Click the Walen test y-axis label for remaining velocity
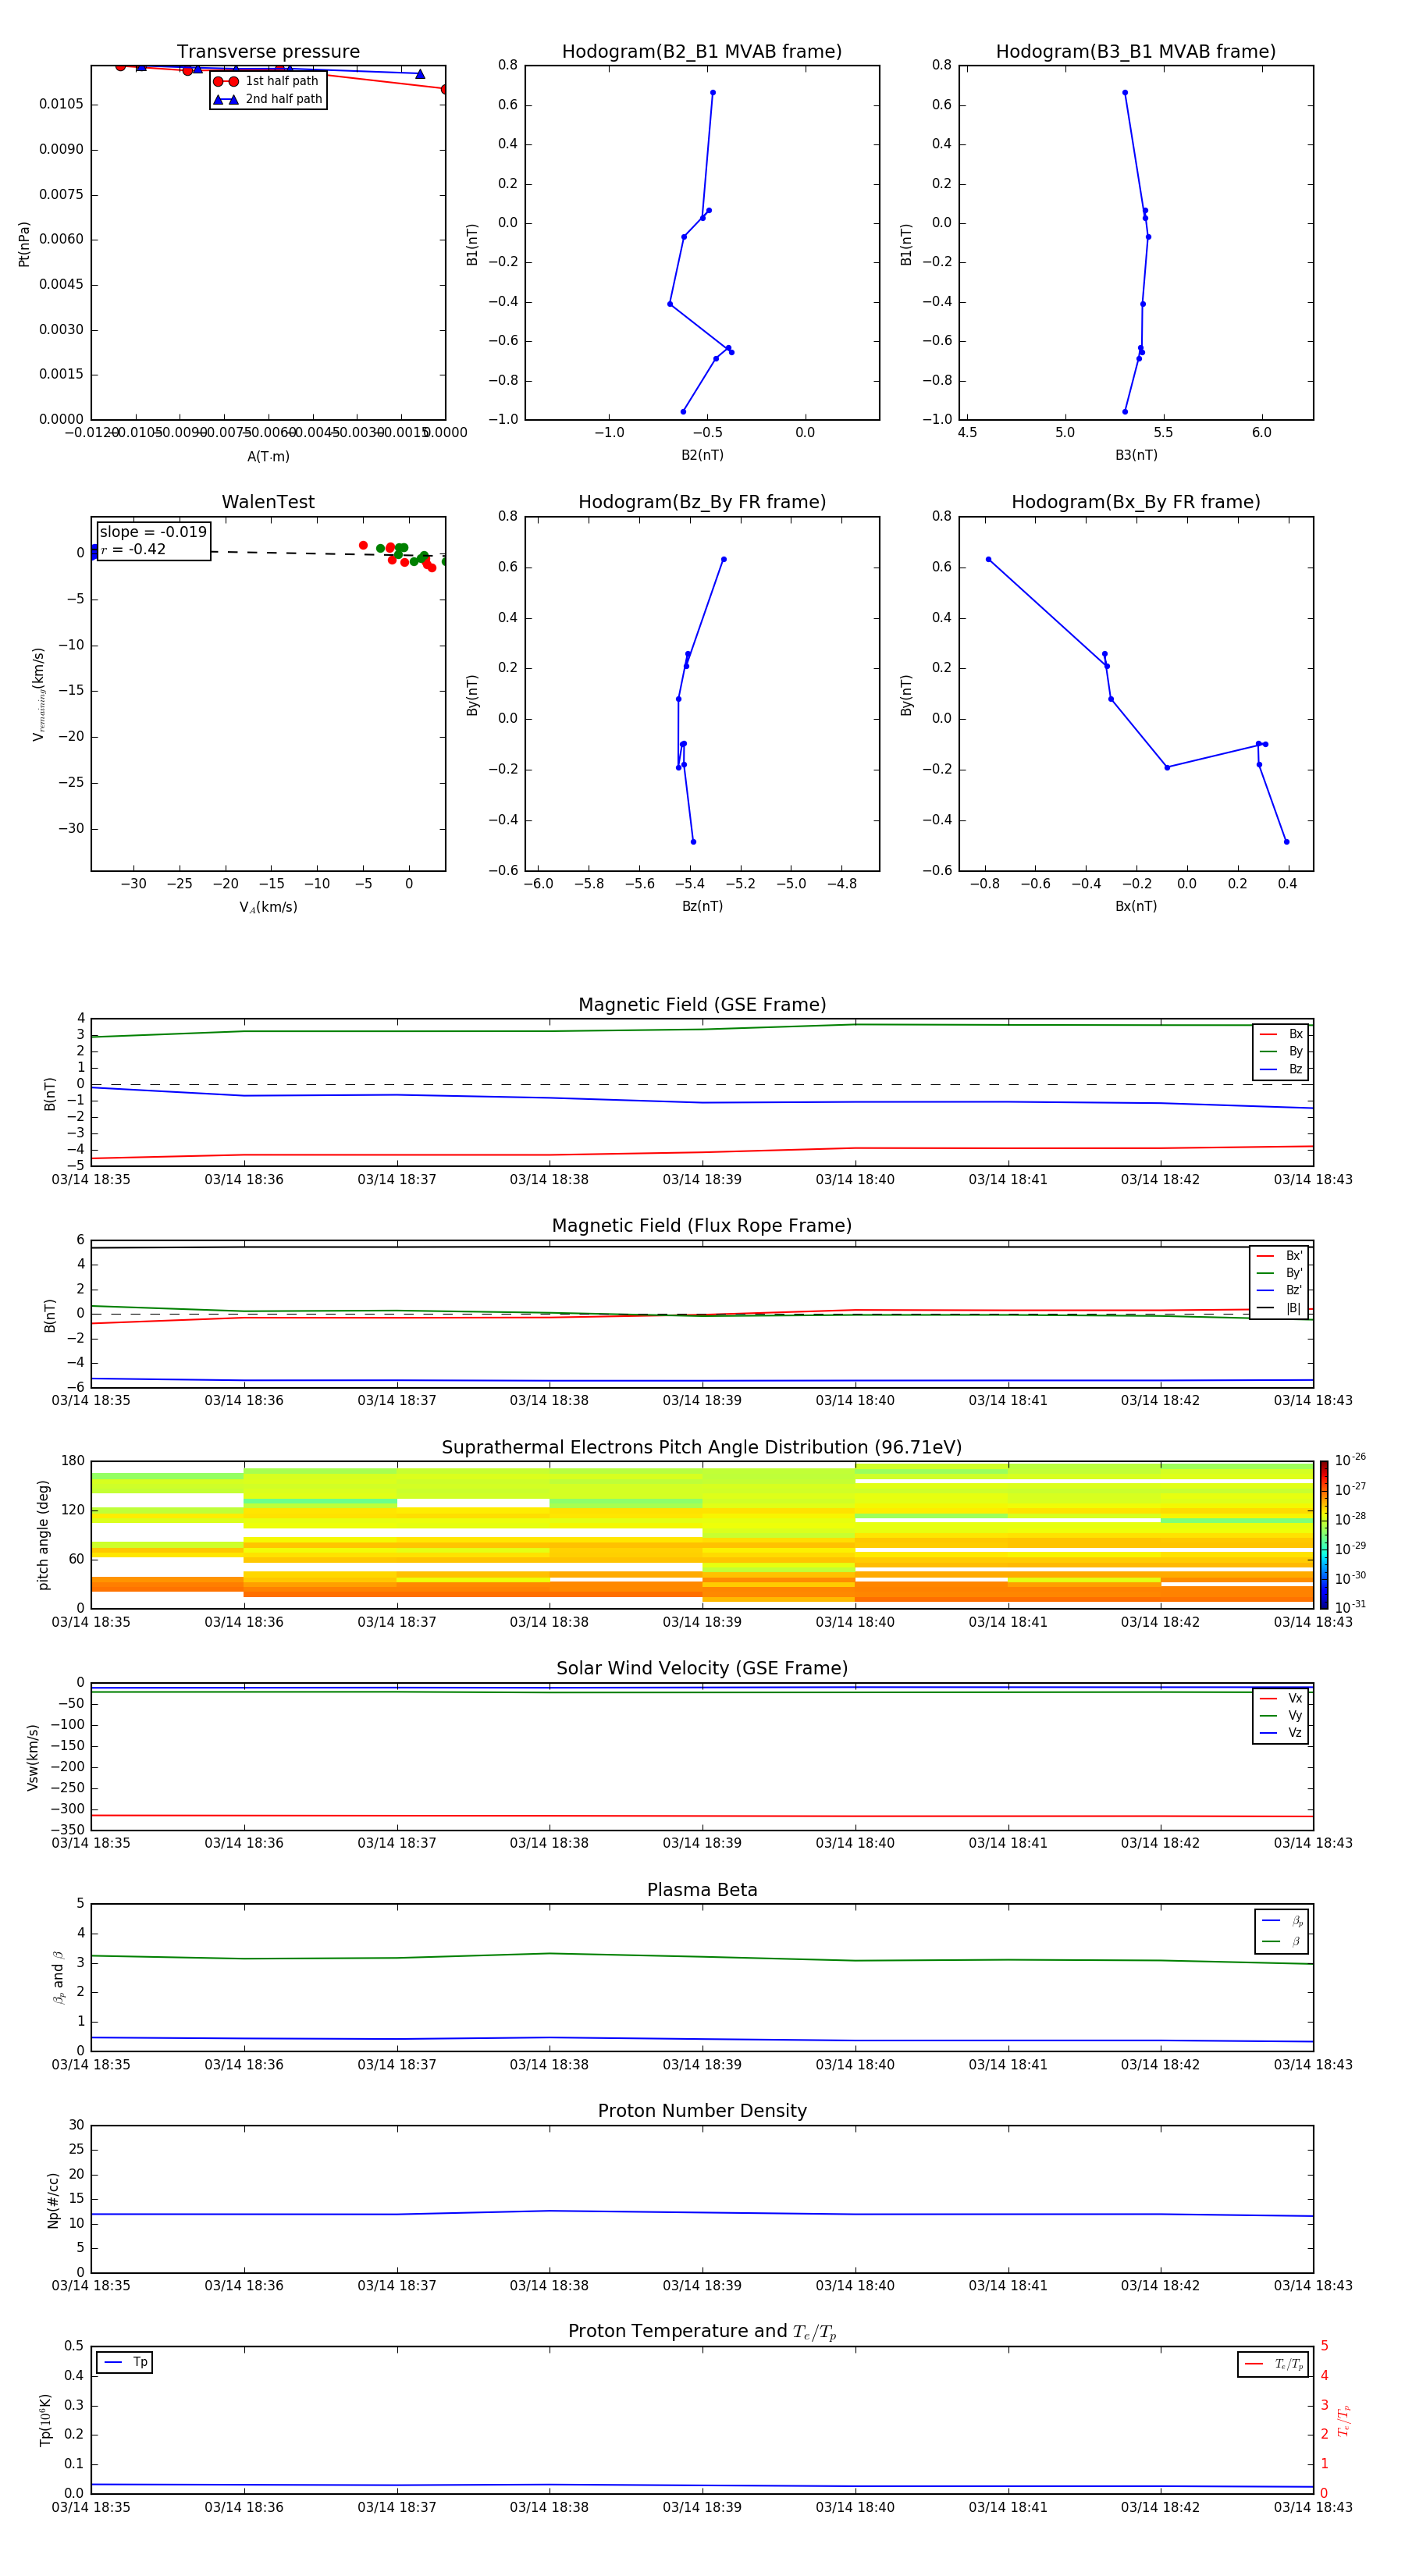Viewport: 1405px width, 2576px height. point(38,694)
